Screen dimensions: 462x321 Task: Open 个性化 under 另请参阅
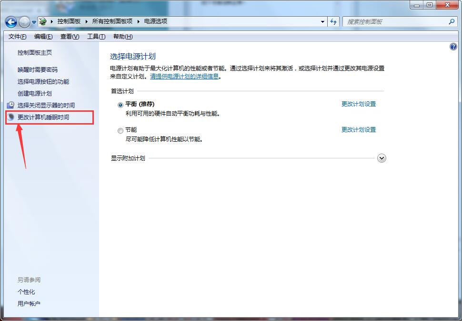coord(26,292)
